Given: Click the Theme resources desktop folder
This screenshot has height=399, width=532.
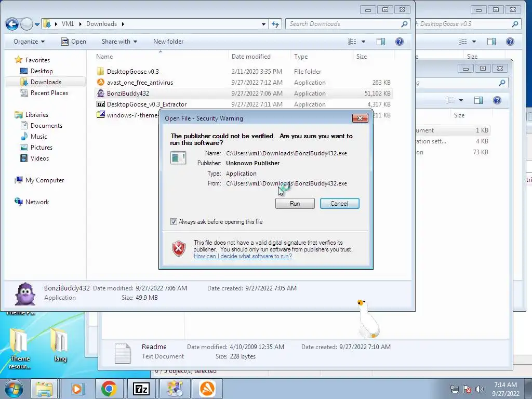Looking at the screenshot, I should click(19, 349).
